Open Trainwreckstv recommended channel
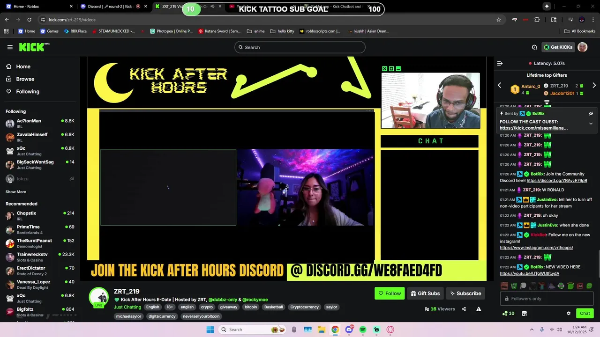 (40, 257)
